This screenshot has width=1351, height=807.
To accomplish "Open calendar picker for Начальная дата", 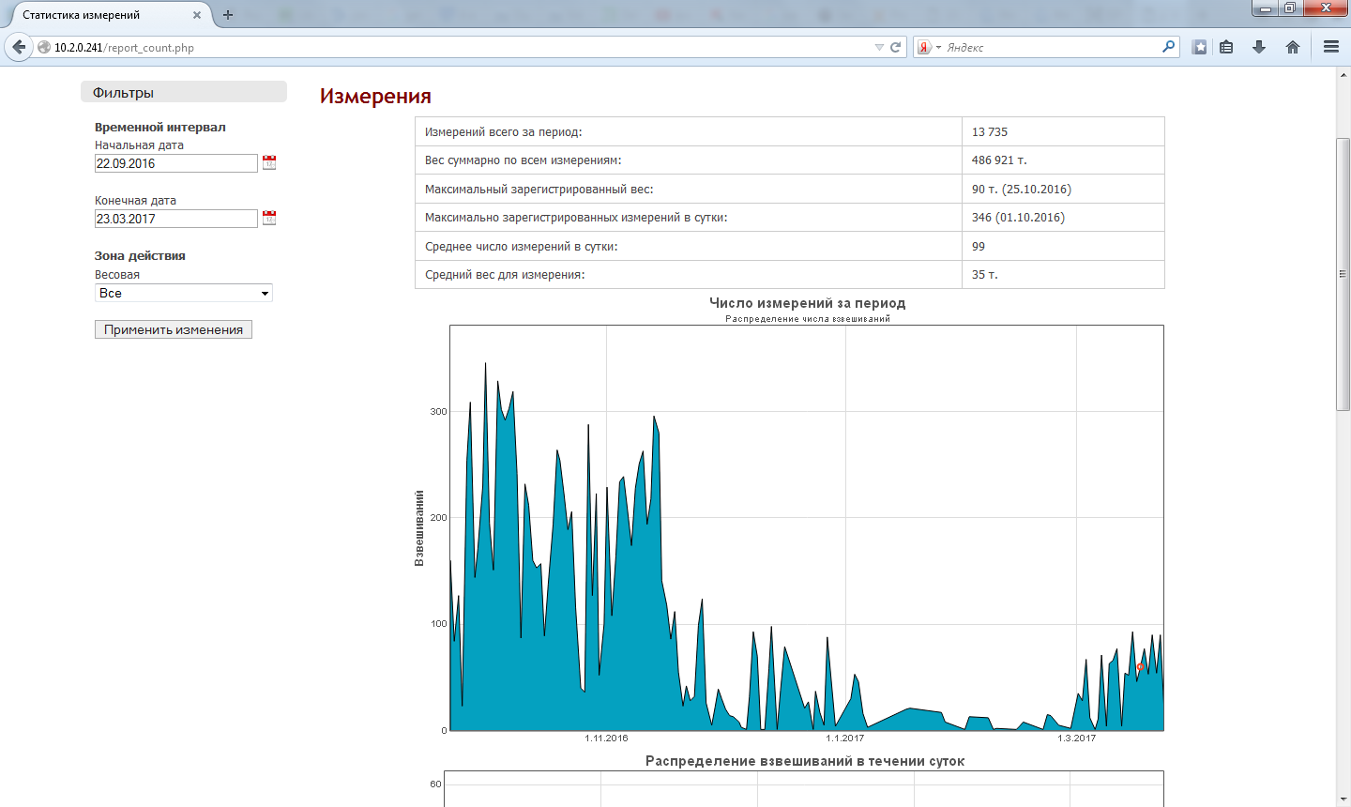I will 269,162.
